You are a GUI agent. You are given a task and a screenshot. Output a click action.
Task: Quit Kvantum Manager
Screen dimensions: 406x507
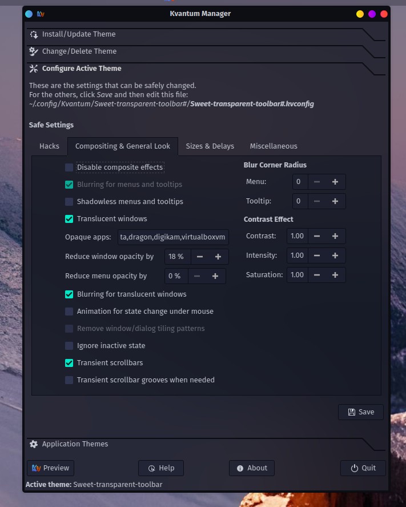click(363, 468)
